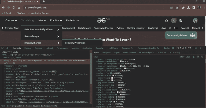
Task: Expand the footer gfg-footer node
Action: (x=5, y=88)
